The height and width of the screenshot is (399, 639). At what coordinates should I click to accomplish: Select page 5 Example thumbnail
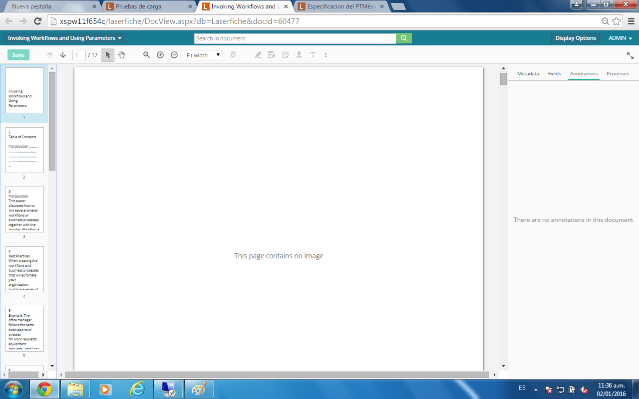click(24, 329)
